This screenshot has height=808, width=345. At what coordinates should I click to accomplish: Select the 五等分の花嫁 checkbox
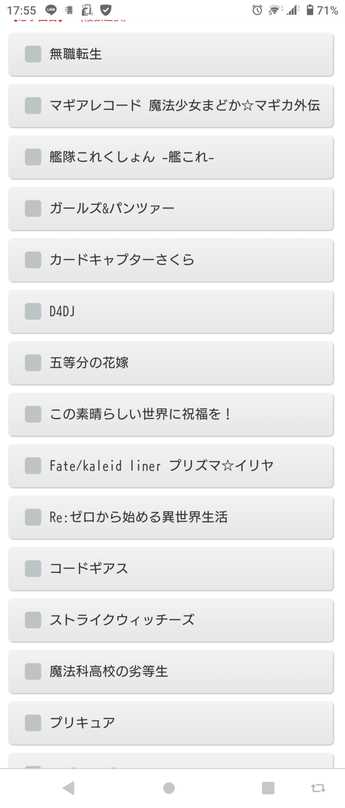pos(33,363)
